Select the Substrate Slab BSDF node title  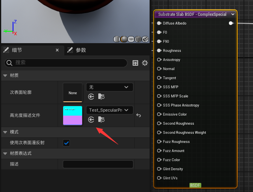click(x=192, y=14)
